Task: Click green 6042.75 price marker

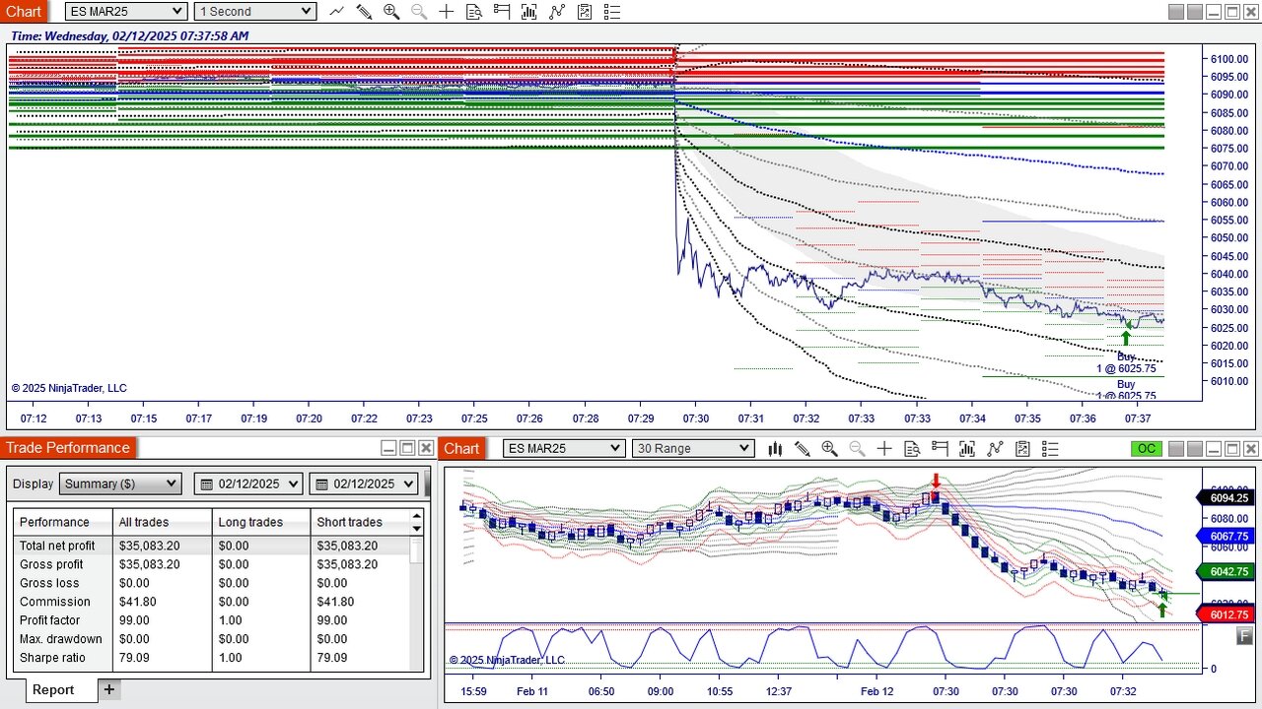Action: [1225, 572]
